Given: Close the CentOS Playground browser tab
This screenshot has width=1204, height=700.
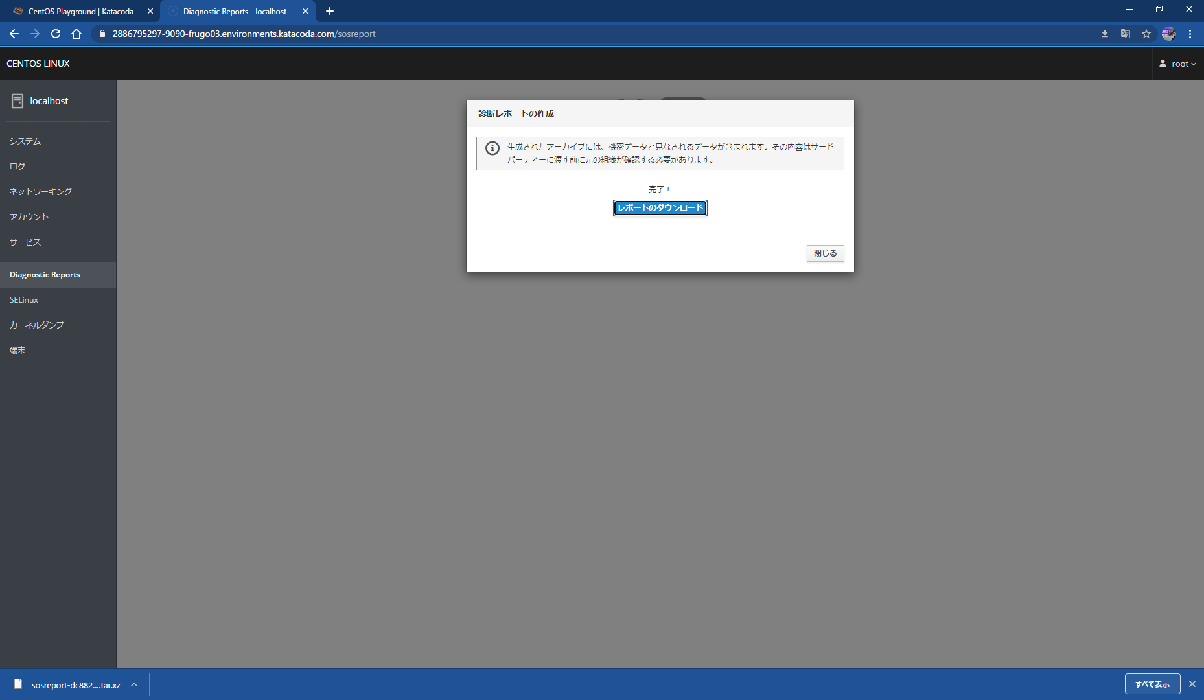Looking at the screenshot, I should (150, 12).
